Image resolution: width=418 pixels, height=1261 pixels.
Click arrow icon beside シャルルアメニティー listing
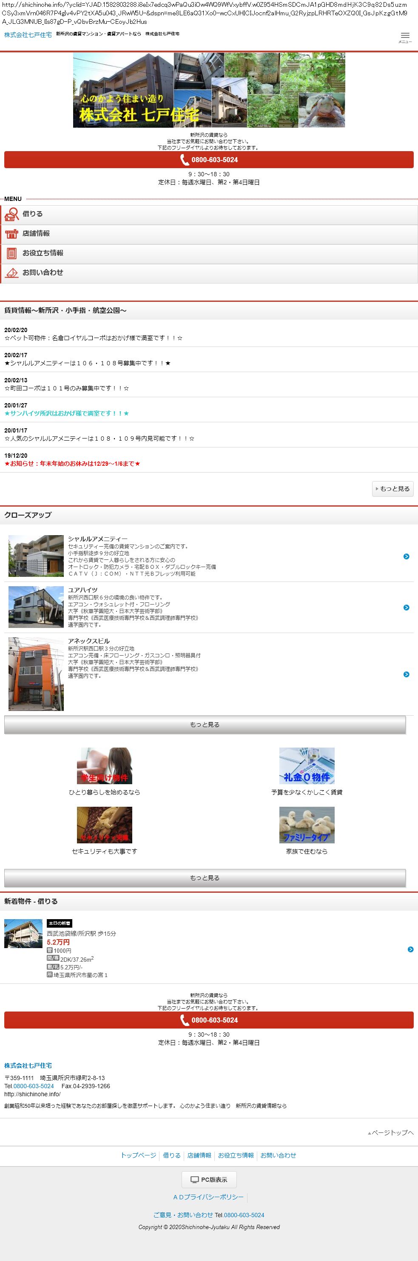406,556
